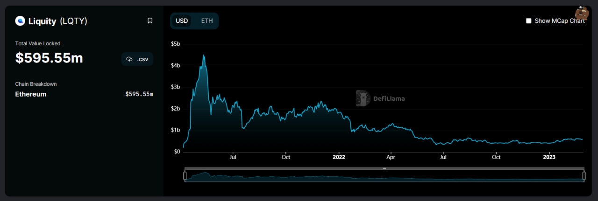Click the Chain Breakdown label

point(36,84)
